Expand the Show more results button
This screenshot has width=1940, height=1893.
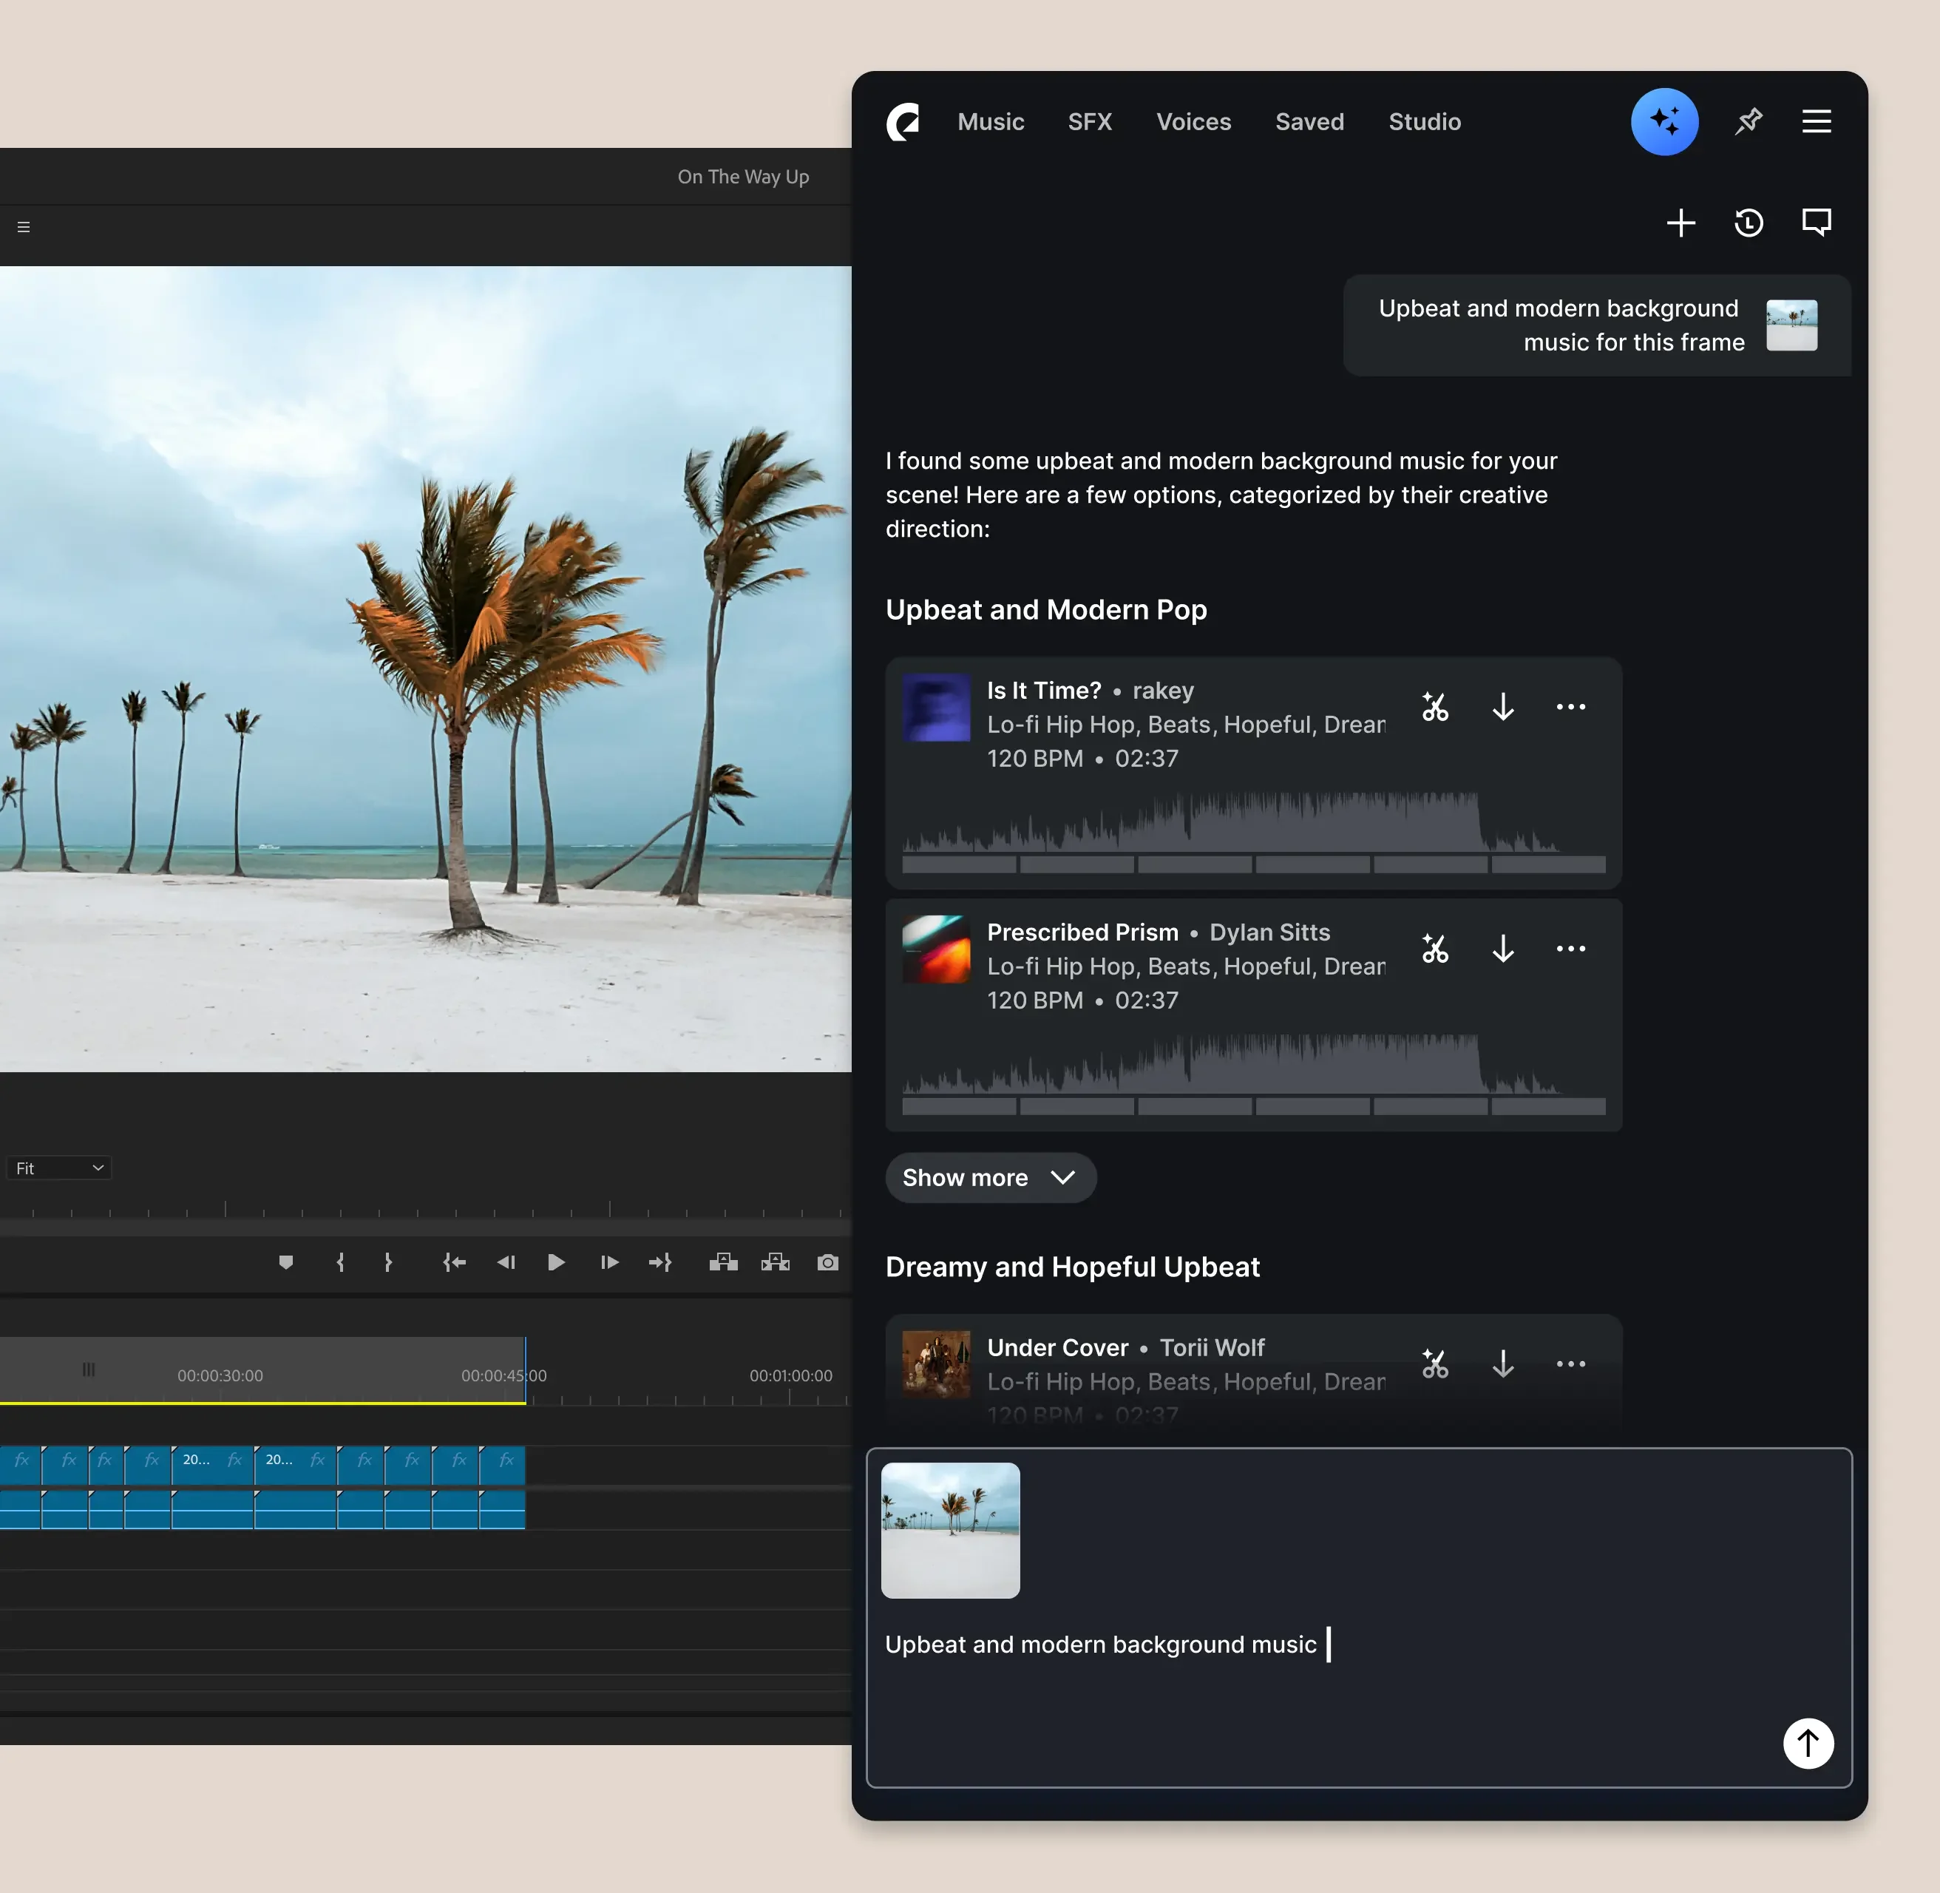(x=990, y=1178)
